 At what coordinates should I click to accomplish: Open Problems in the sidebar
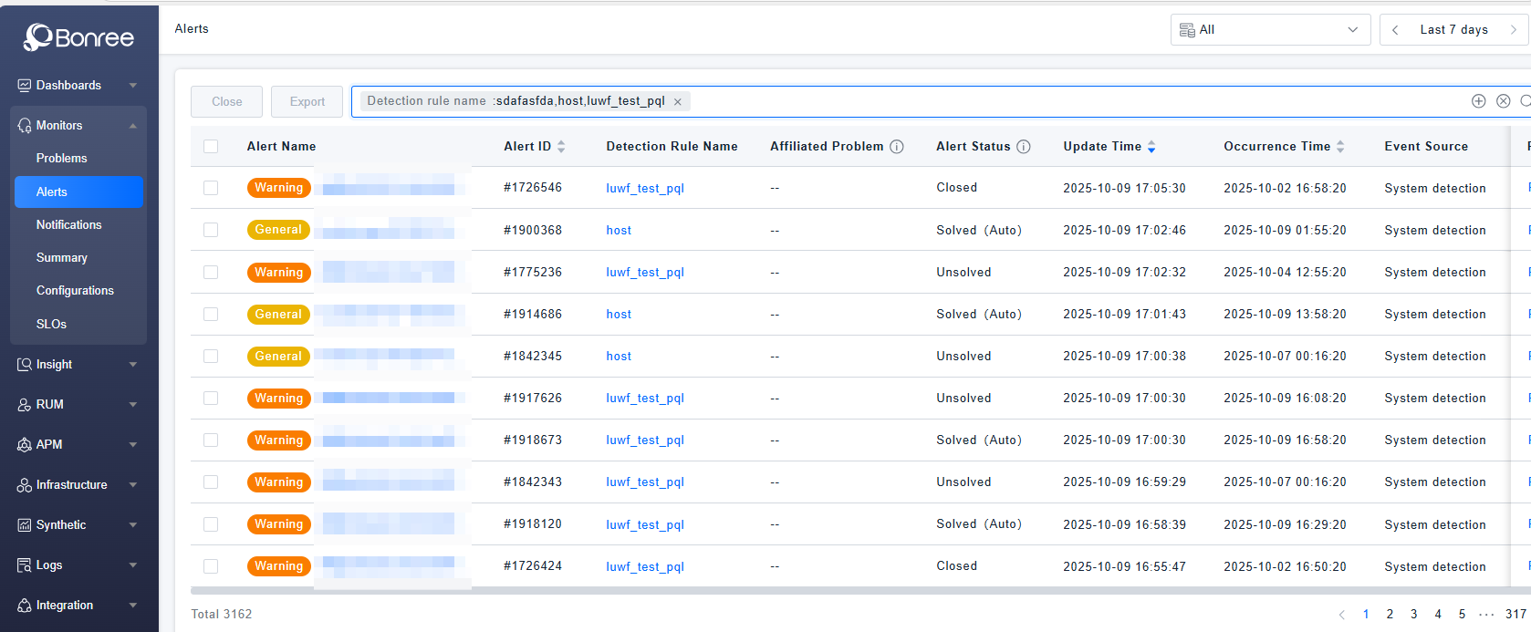61,159
